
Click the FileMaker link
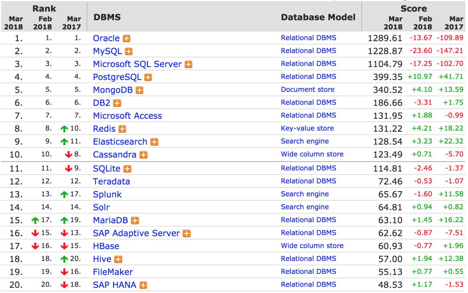tap(113, 272)
